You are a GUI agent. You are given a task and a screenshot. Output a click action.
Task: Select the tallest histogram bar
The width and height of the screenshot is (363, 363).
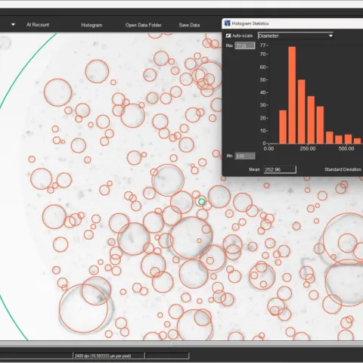292,95
